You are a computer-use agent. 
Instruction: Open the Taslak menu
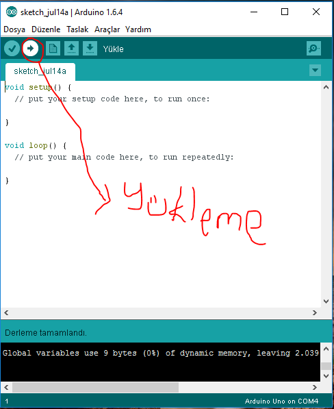coord(77,29)
